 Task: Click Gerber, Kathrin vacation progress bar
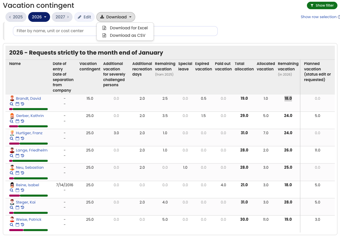(28, 126)
